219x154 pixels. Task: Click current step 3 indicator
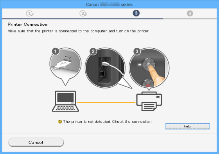[x=136, y=13]
